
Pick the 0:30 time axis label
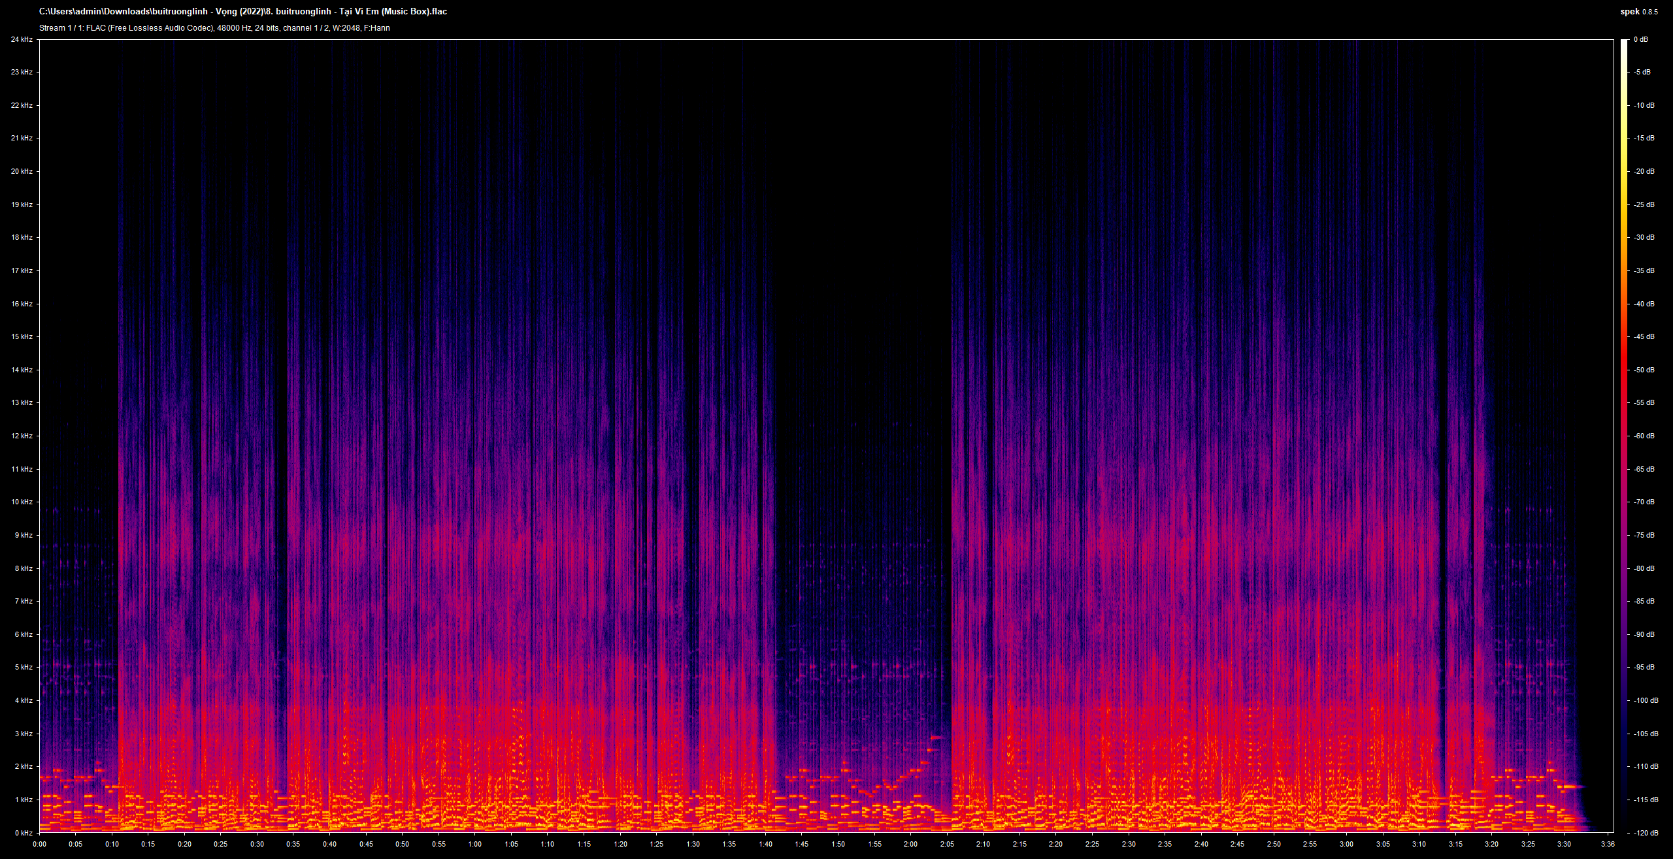(x=257, y=844)
